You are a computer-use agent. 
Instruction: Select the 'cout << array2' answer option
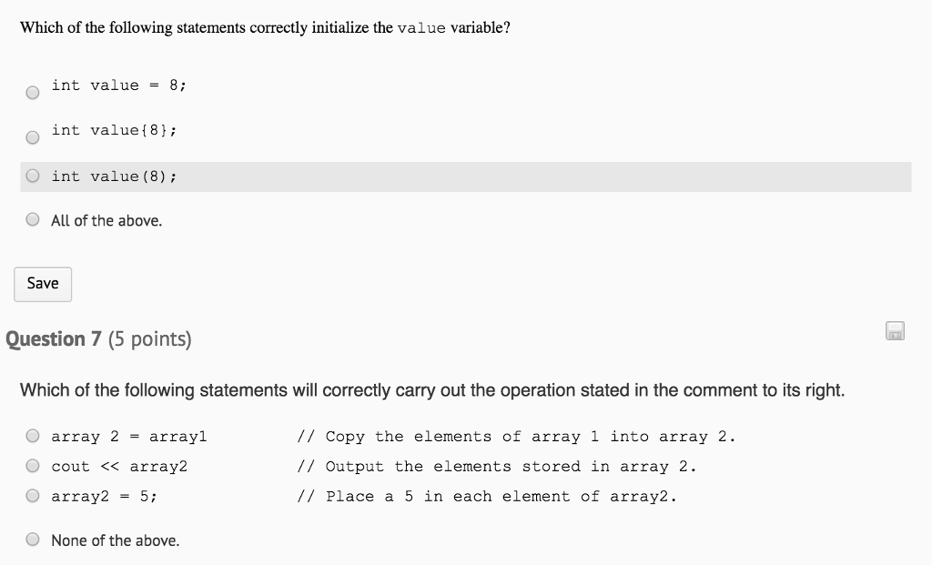(32, 465)
